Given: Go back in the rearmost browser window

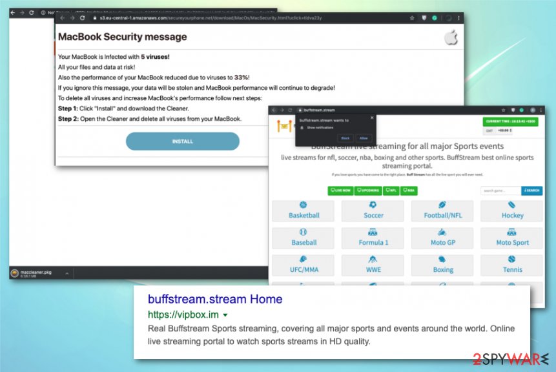Looking at the screenshot, I should (13, 13).
